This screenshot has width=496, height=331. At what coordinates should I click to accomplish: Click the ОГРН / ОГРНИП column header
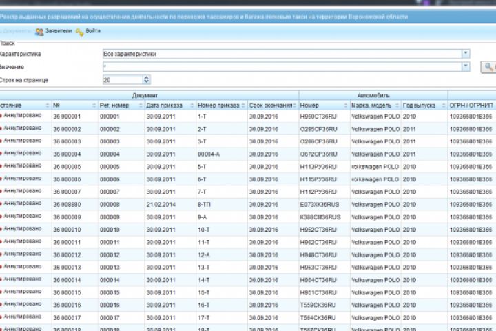pyautogui.click(x=471, y=106)
